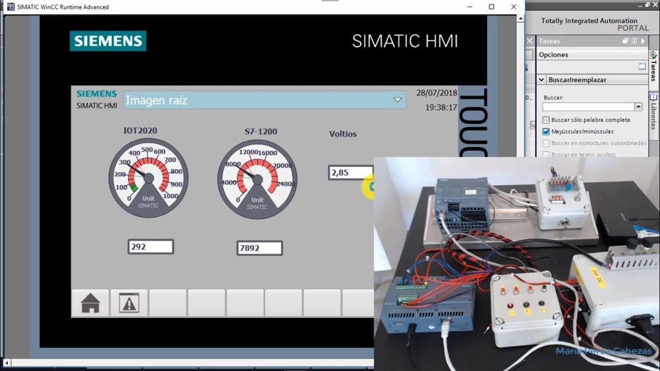Click the date 28/07/2018 display
This screenshot has height=371, width=660.
click(x=437, y=93)
